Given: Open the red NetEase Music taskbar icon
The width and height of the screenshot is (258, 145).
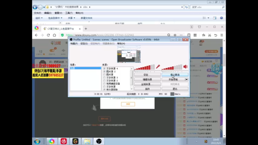Looking at the screenshot, I should coord(64,141).
